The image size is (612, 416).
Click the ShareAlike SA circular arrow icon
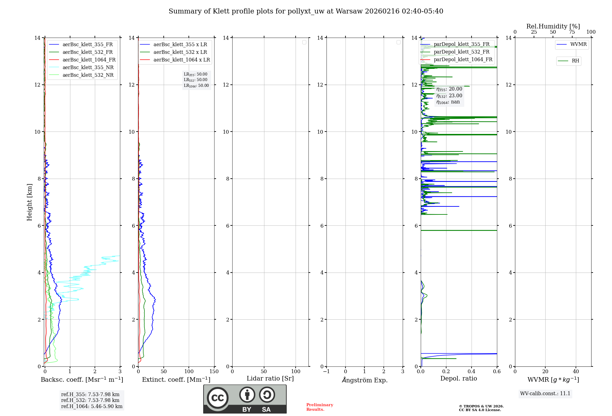[x=267, y=395]
